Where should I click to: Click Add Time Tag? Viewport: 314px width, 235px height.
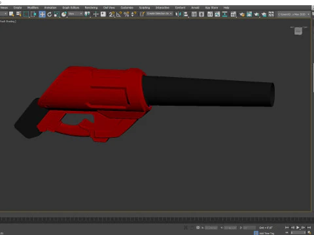[x=266, y=233]
